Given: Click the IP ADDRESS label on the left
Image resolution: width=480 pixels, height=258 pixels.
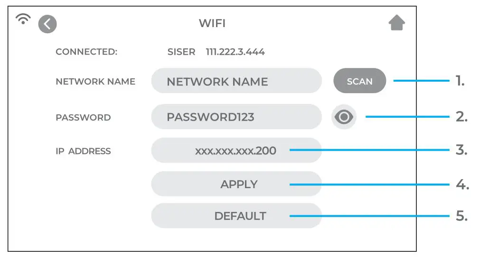Looking at the screenshot, I should click(83, 151).
